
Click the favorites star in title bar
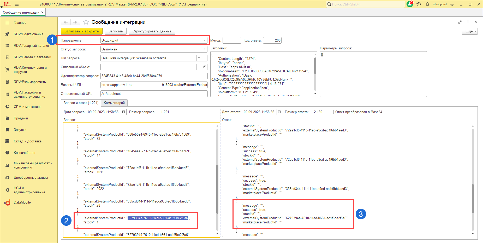pos(427,4)
